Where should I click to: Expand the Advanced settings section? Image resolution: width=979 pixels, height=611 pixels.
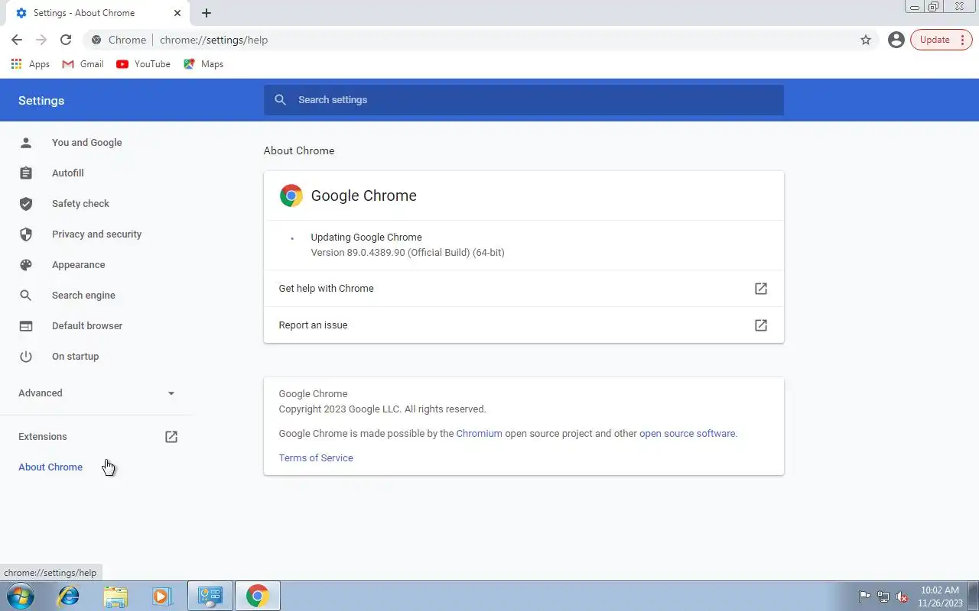tap(96, 393)
